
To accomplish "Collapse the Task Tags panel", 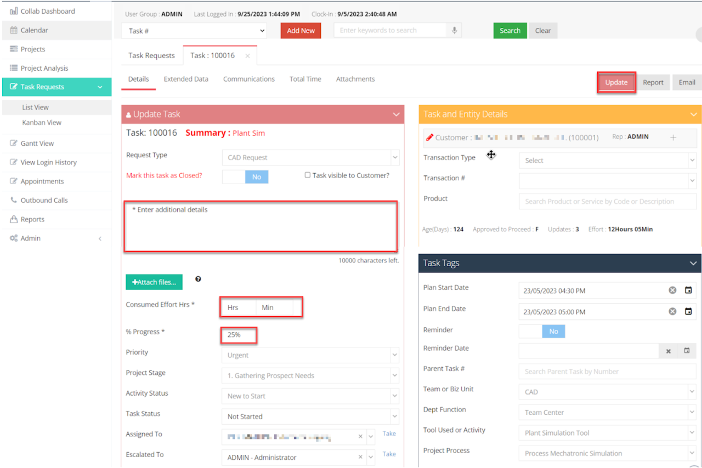I will [693, 264].
